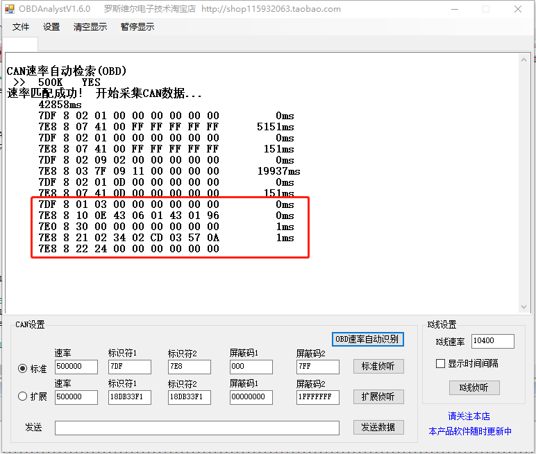
Task: Click log row '7DF 8 02 09 02'
Action: (x=166, y=159)
